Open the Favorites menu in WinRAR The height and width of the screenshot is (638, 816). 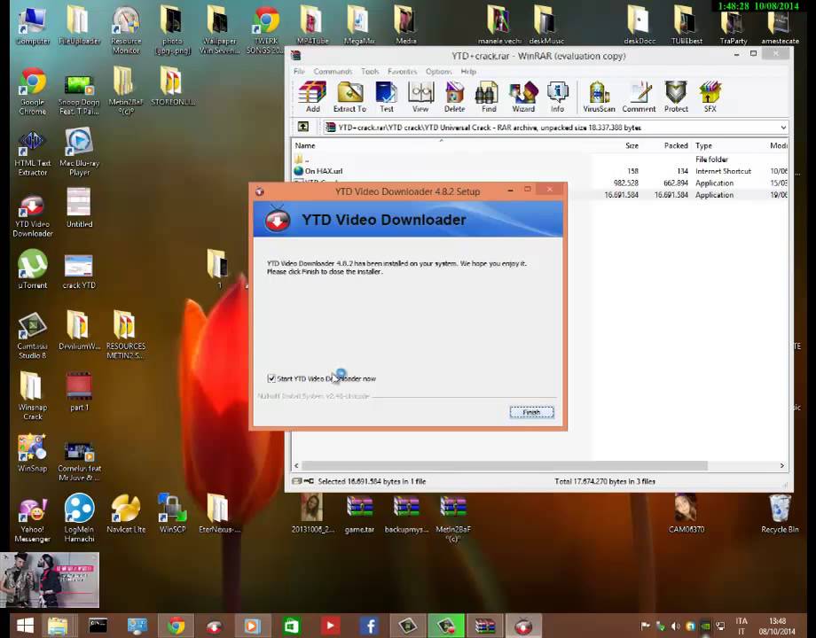[403, 71]
